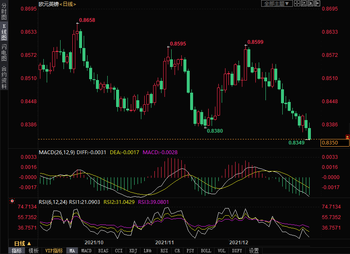Viewport: 350px width, 254px height.
Task: Click the crosshair cursor icon in top toolbar
Action: (x=297, y=3)
